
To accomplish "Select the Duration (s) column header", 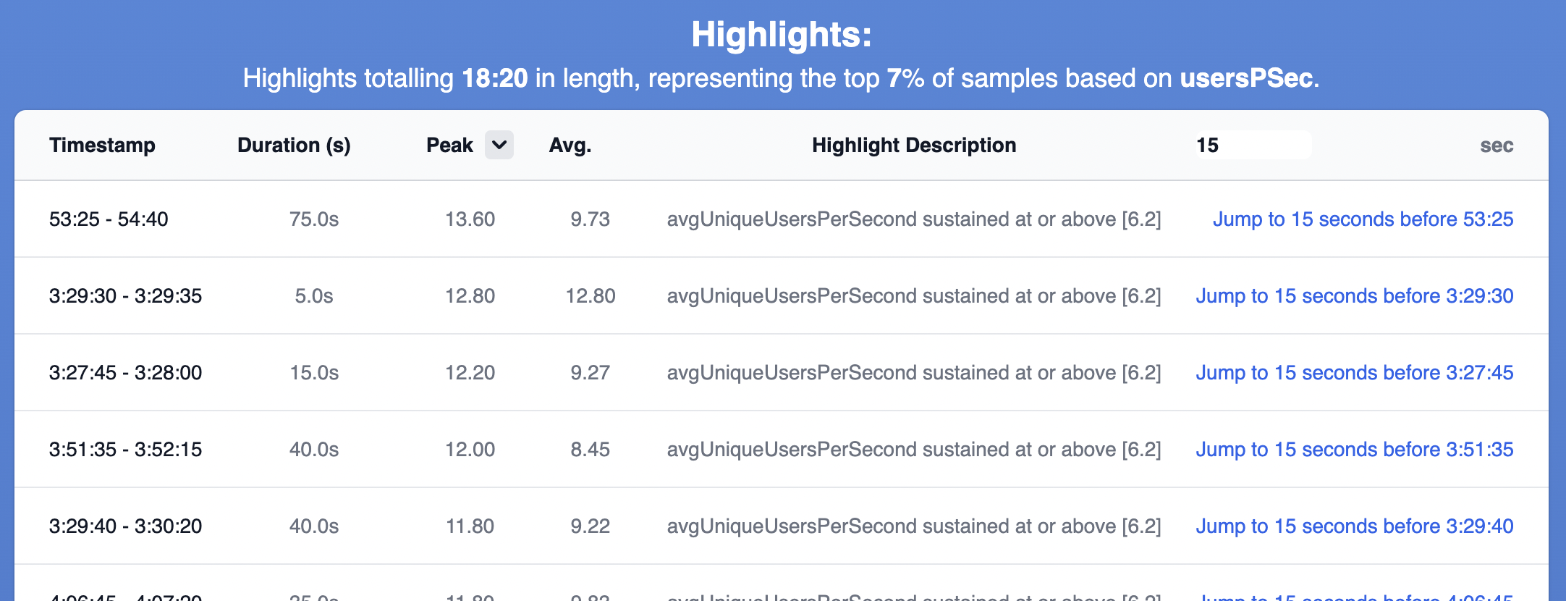I will click(294, 145).
